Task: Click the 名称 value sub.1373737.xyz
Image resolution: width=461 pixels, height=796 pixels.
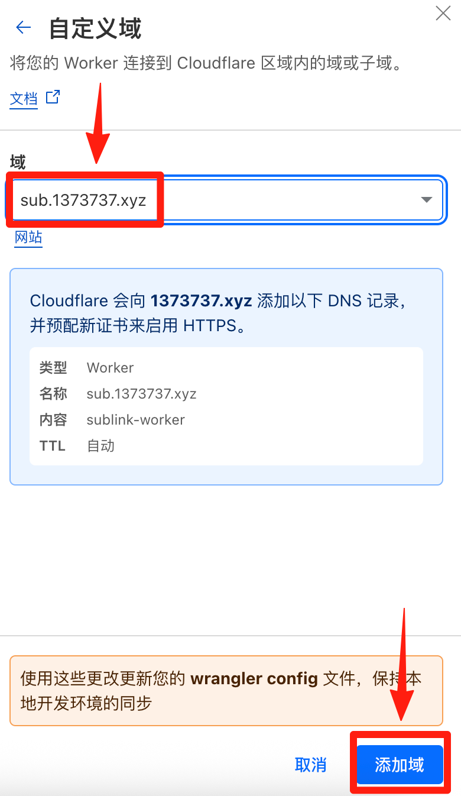Action: 142,394
